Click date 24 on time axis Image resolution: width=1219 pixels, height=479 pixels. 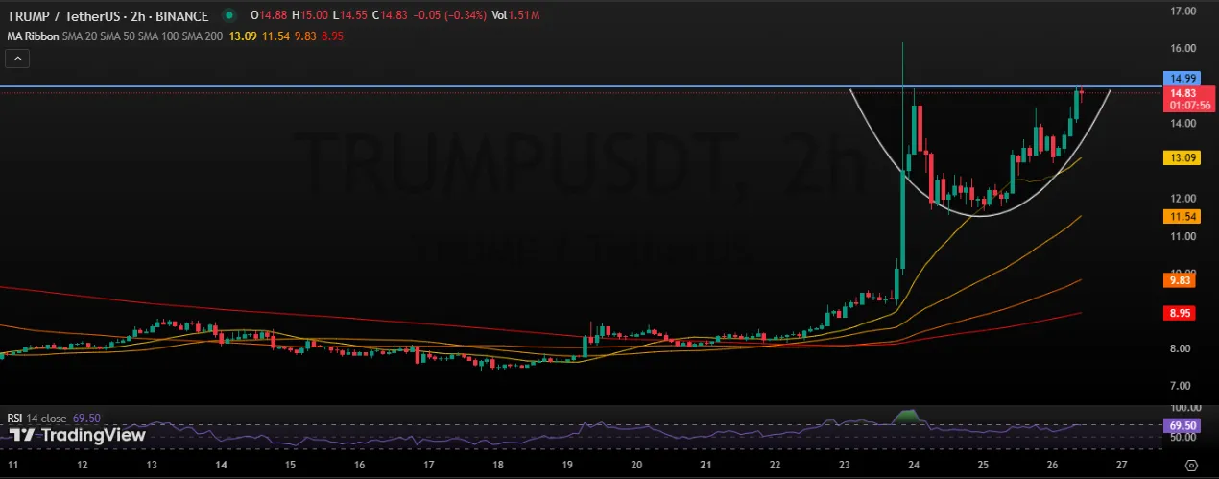click(914, 465)
